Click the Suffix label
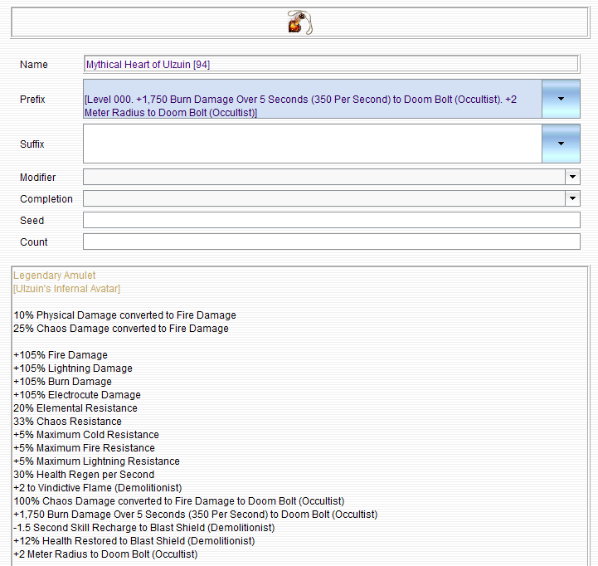598x566 pixels. [32, 144]
